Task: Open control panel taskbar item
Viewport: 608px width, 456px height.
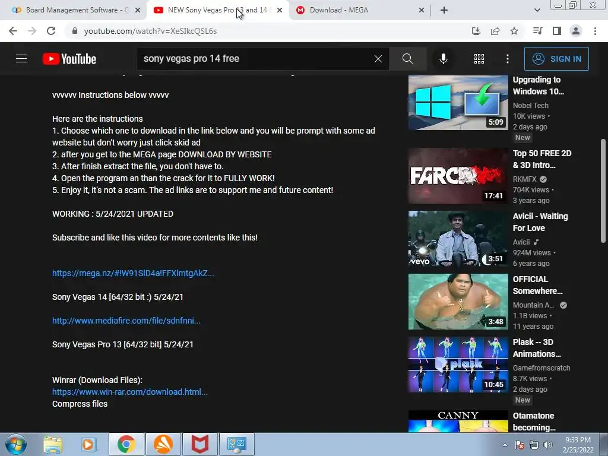Action: coord(237,444)
